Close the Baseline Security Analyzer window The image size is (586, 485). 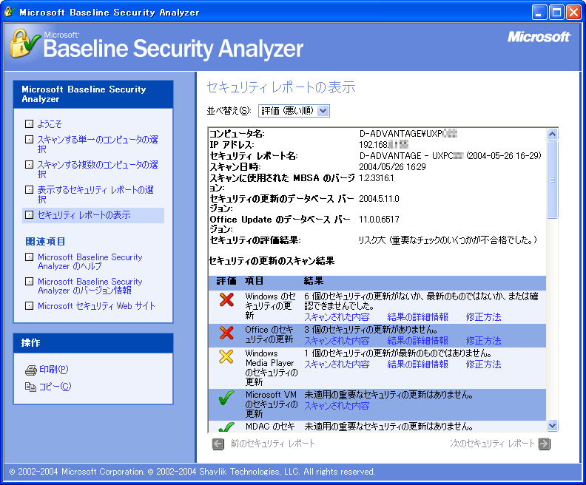[x=573, y=13]
